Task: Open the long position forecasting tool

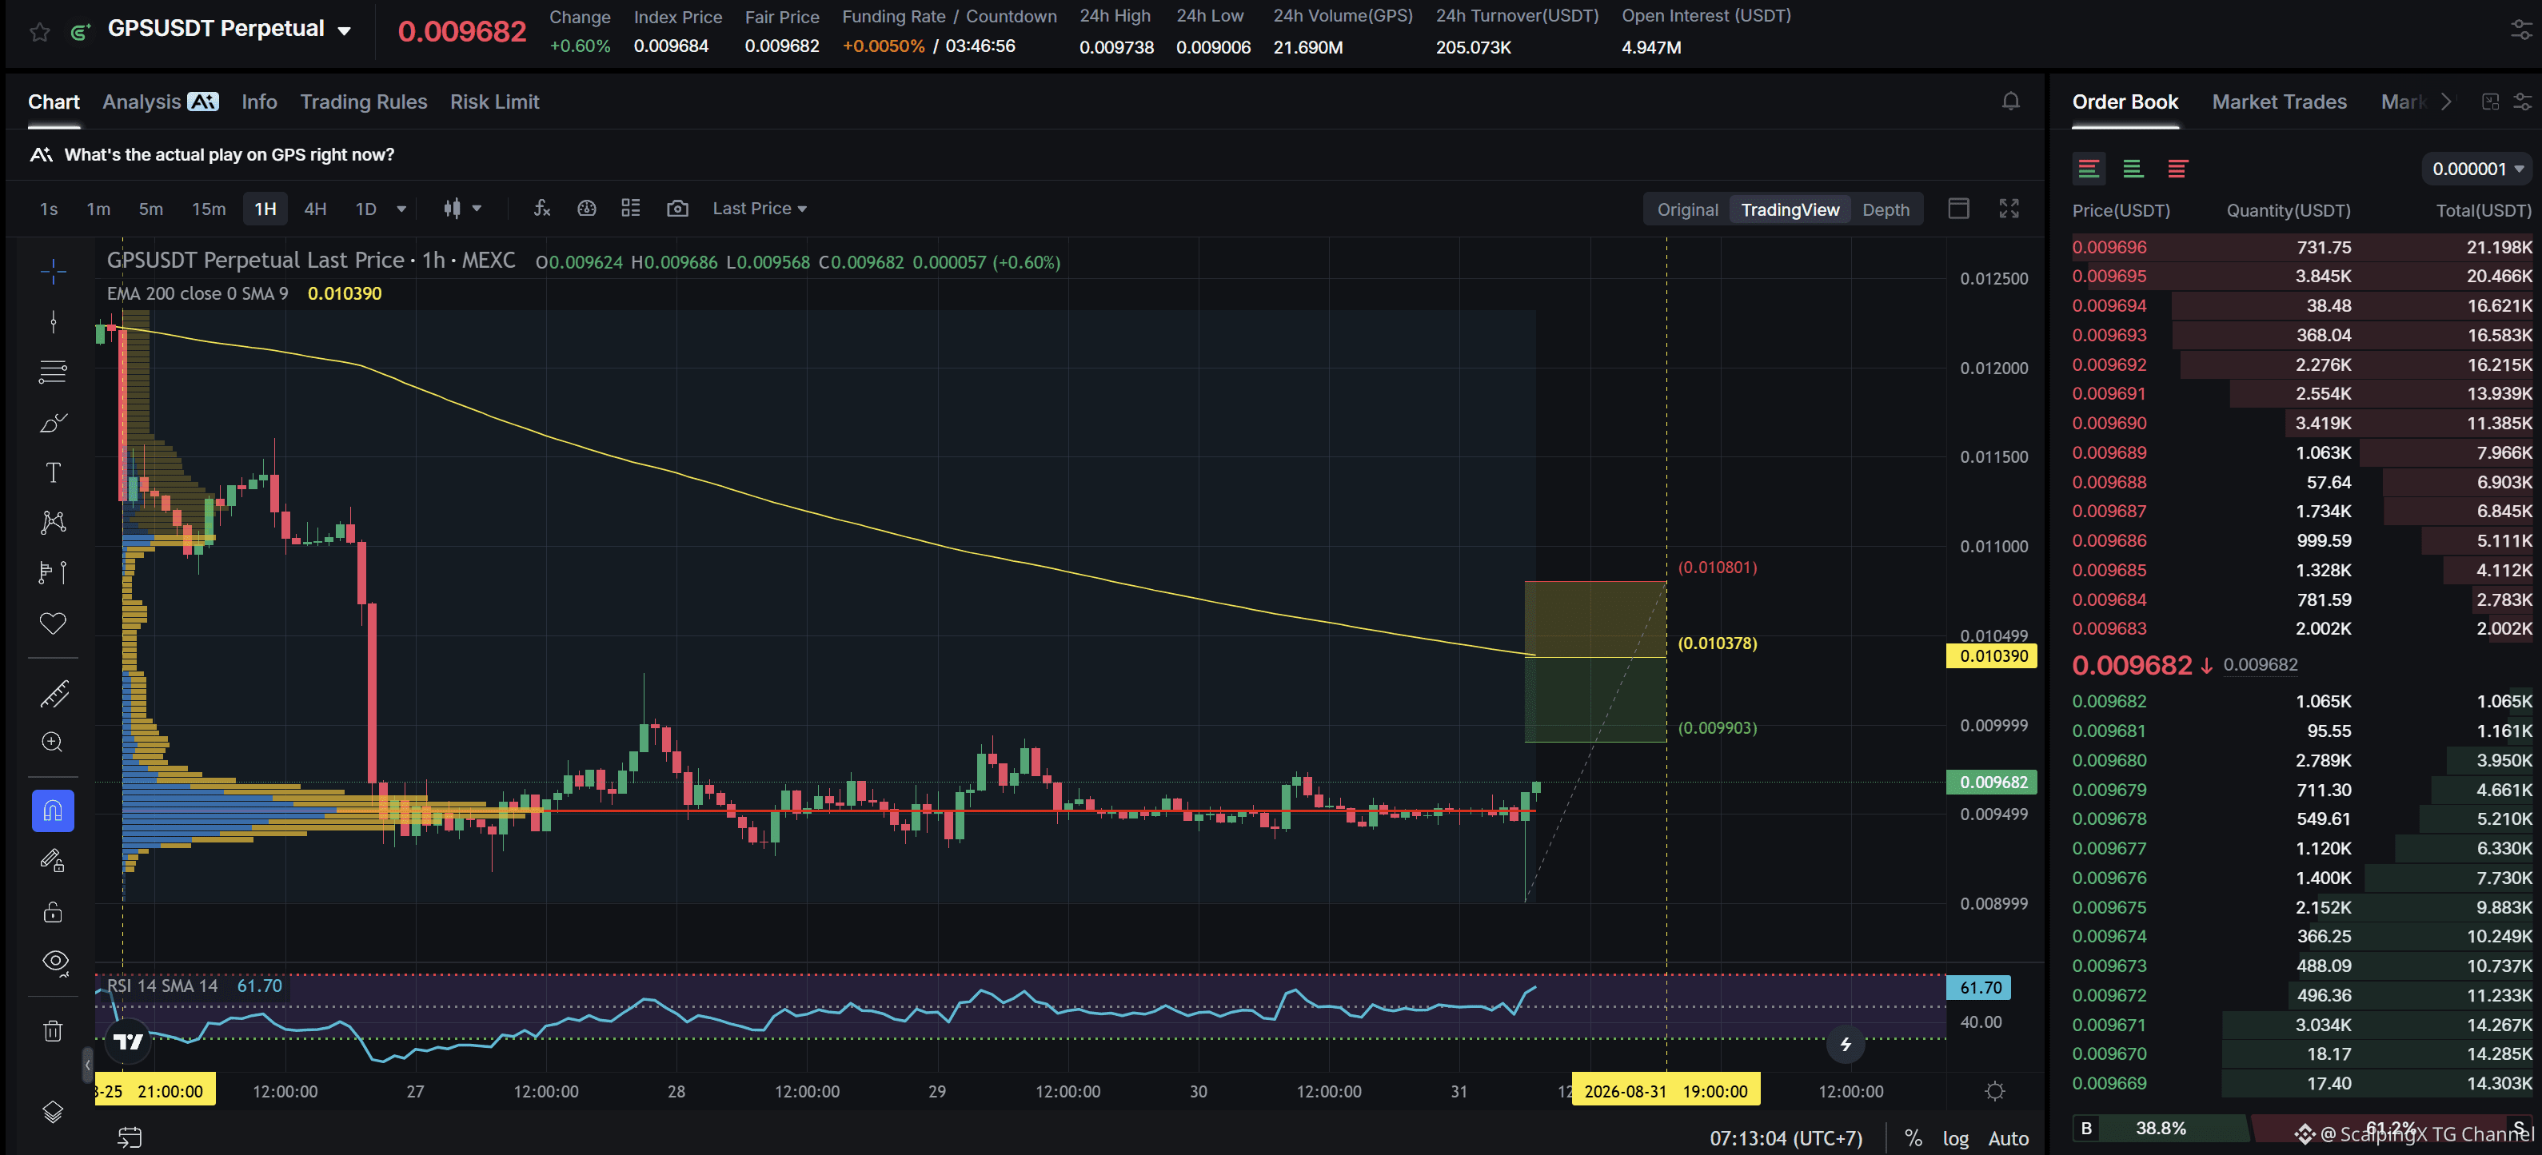Action: [x=54, y=572]
